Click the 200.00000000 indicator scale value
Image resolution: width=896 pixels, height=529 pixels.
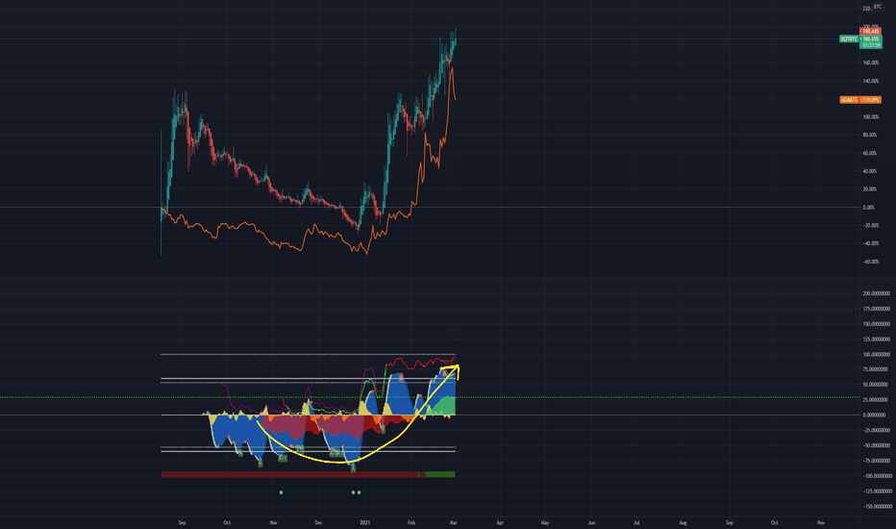876,293
